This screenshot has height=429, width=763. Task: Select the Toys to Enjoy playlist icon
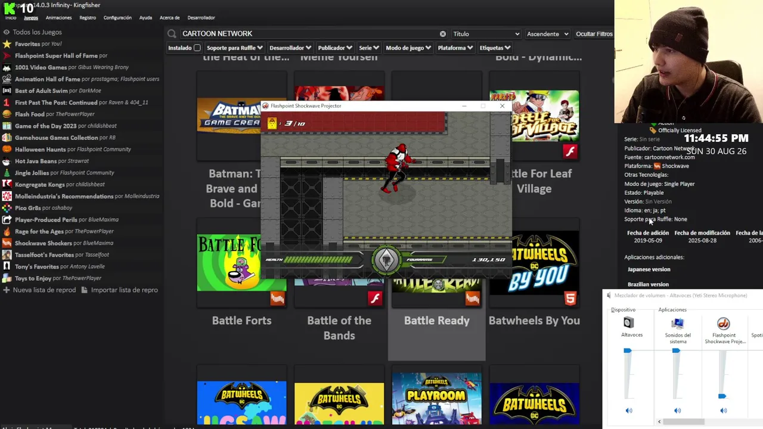7,278
